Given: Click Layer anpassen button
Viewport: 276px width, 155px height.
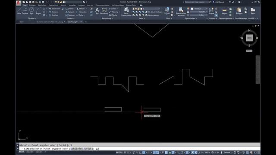Looking at the screenshot, I should [x=152, y=15].
